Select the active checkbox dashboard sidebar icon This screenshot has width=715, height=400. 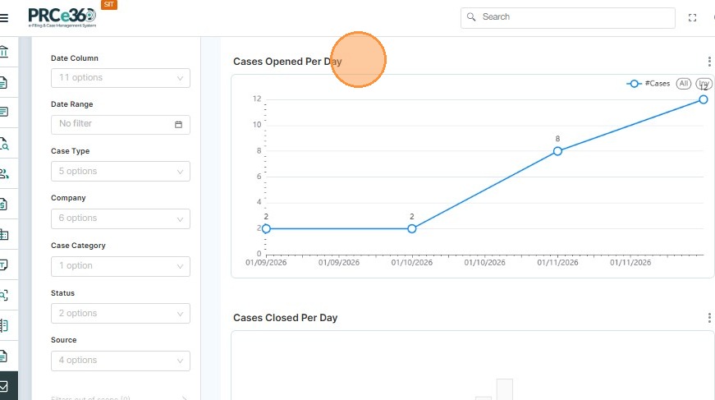click(3, 387)
